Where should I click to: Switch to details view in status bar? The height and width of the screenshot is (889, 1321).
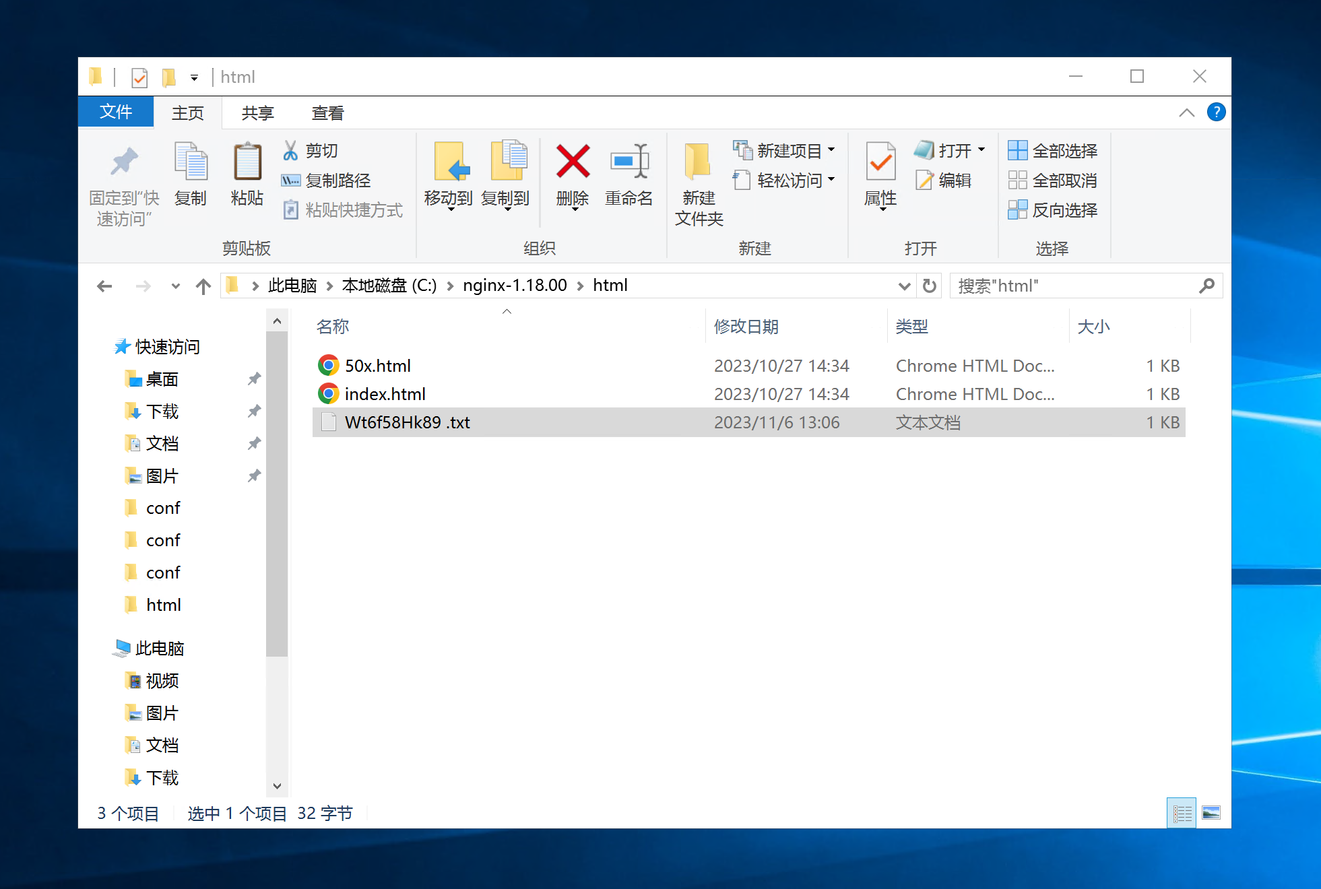click(x=1182, y=813)
